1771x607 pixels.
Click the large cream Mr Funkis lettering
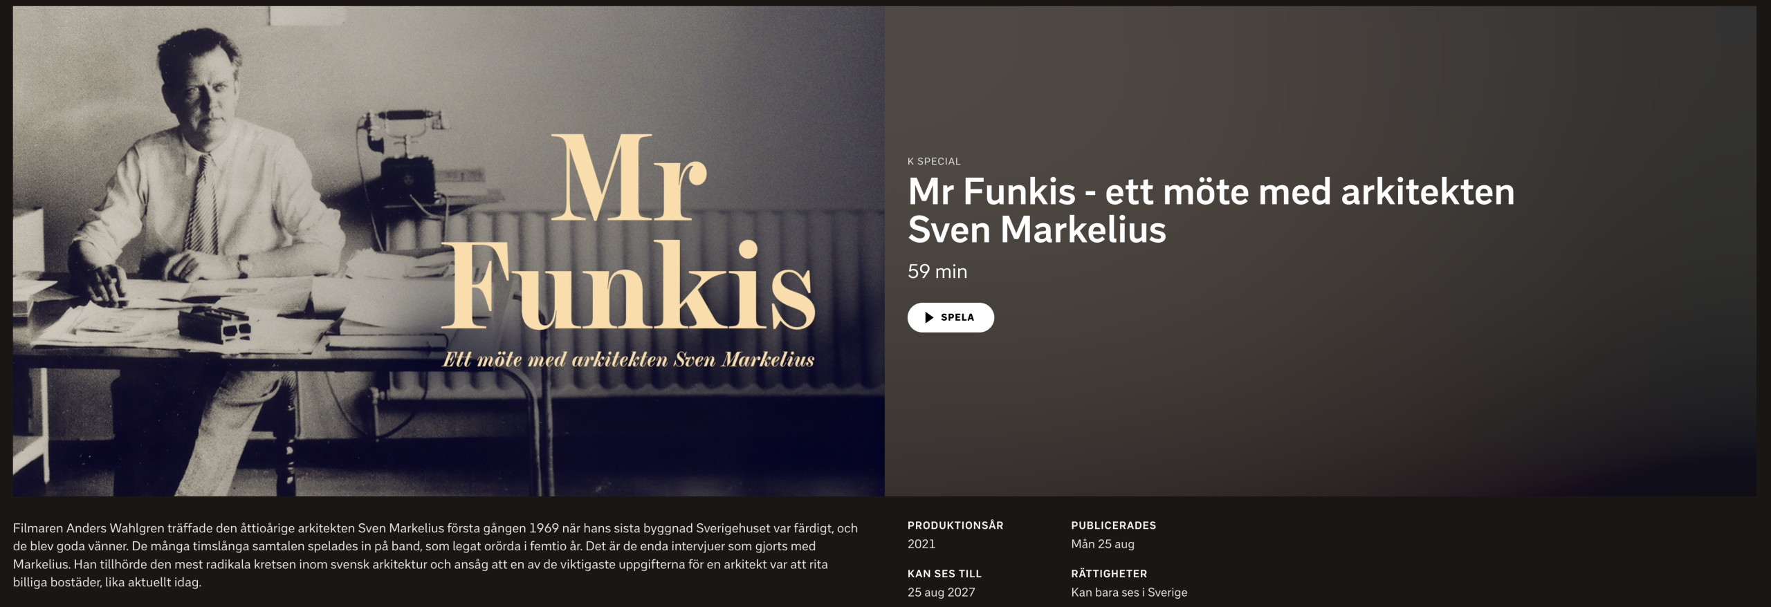pos(628,232)
